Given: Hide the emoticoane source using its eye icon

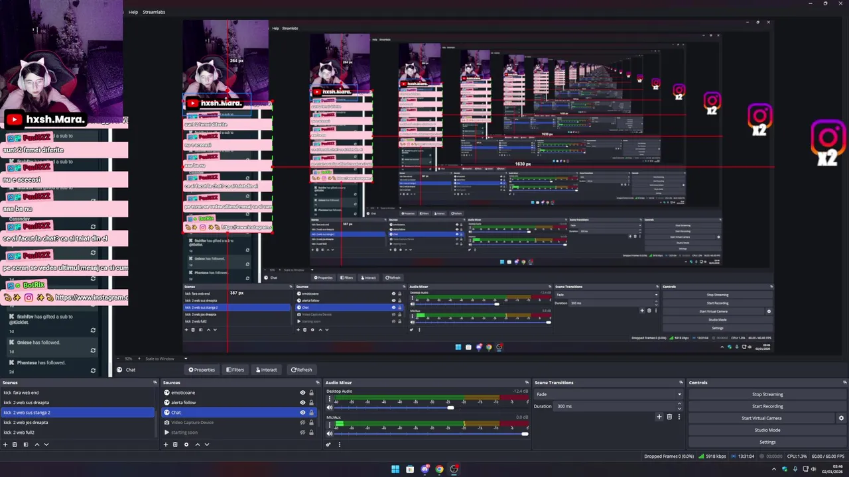Looking at the screenshot, I should [302, 393].
